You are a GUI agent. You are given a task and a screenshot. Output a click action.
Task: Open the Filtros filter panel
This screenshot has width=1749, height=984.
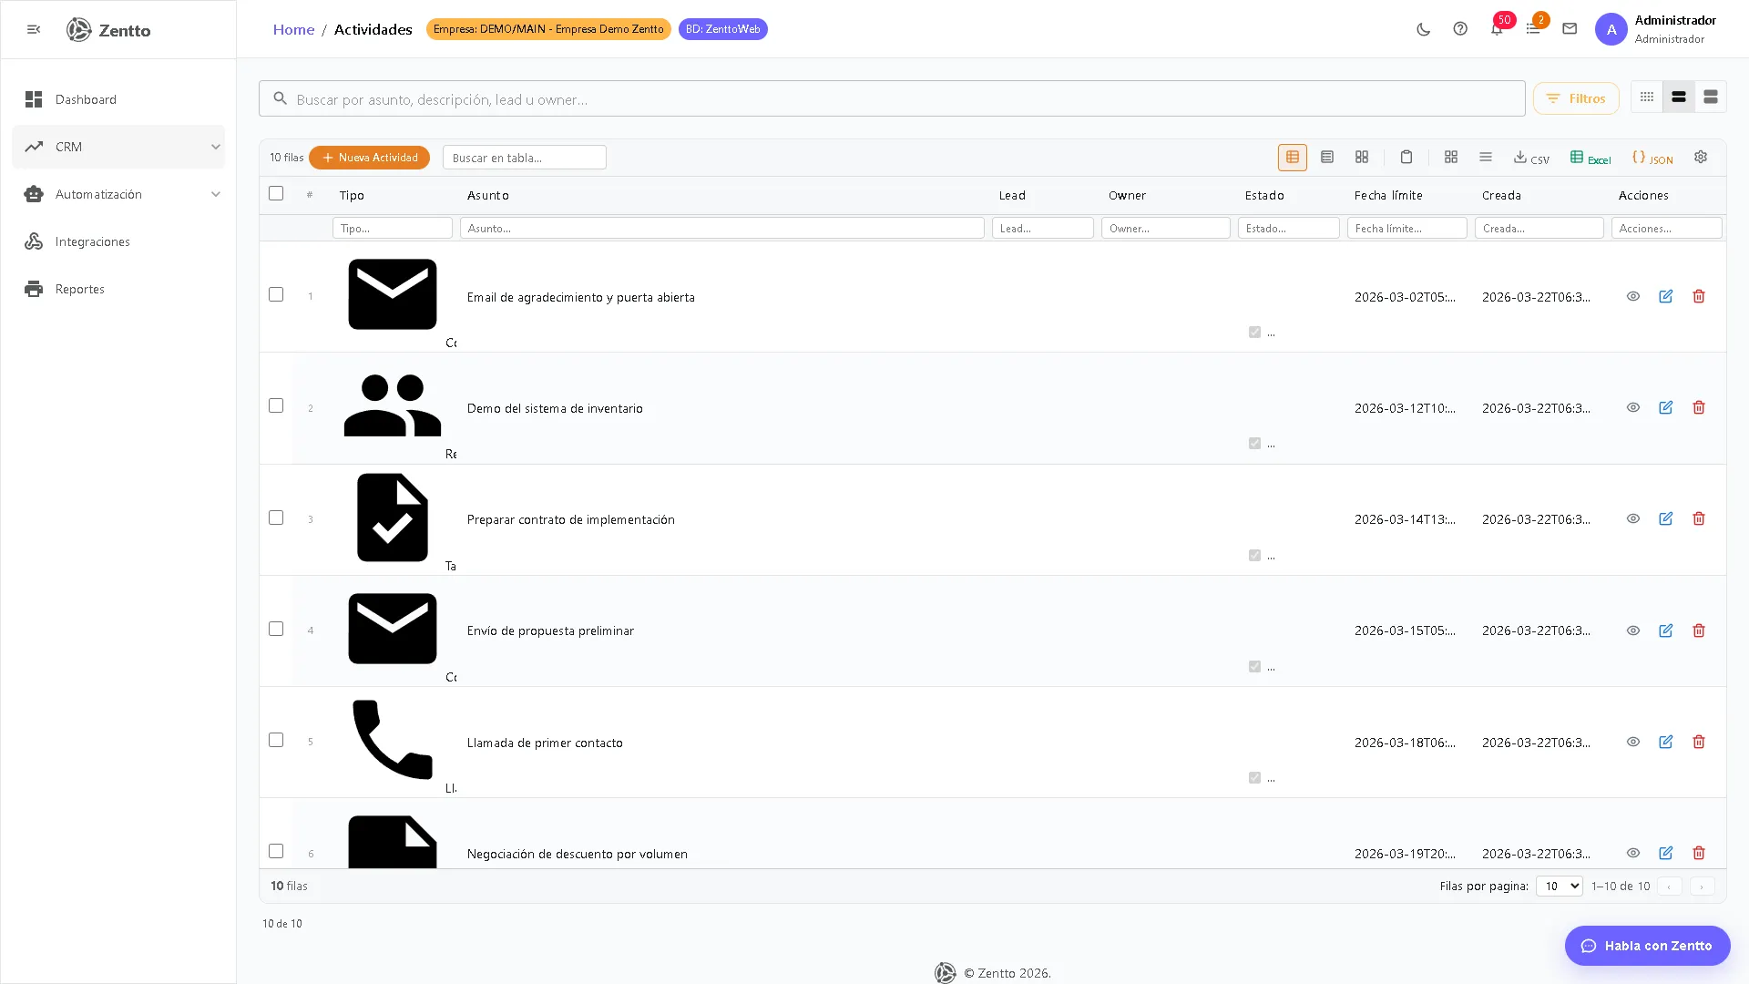coord(1576,98)
